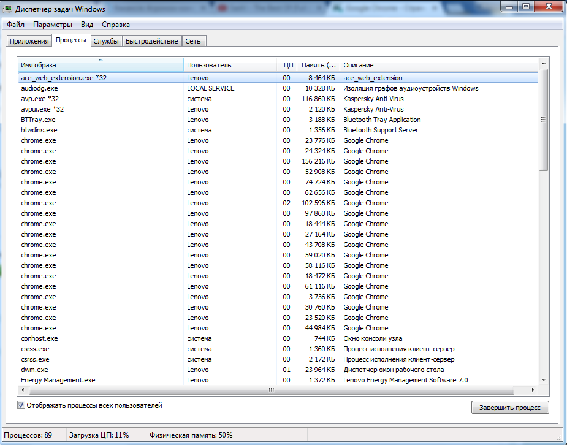This screenshot has height=445, width=567.
Task: Click the horizontal scrollbar left arrow
Action: (23, 390)
